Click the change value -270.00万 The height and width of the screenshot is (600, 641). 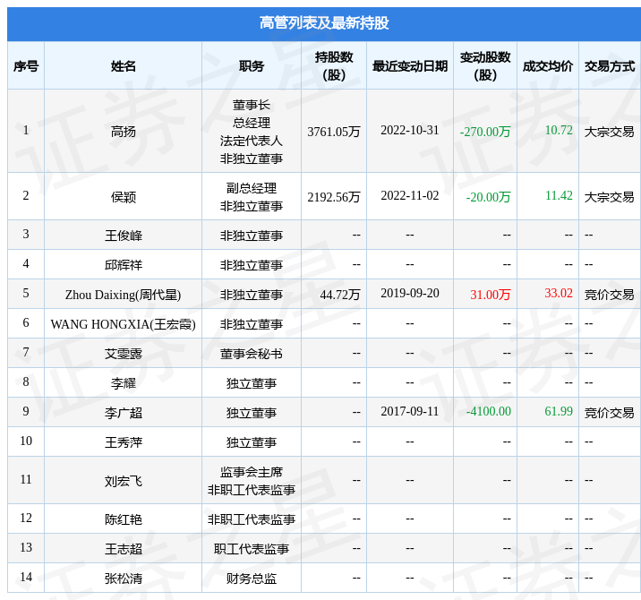[485, 132]
